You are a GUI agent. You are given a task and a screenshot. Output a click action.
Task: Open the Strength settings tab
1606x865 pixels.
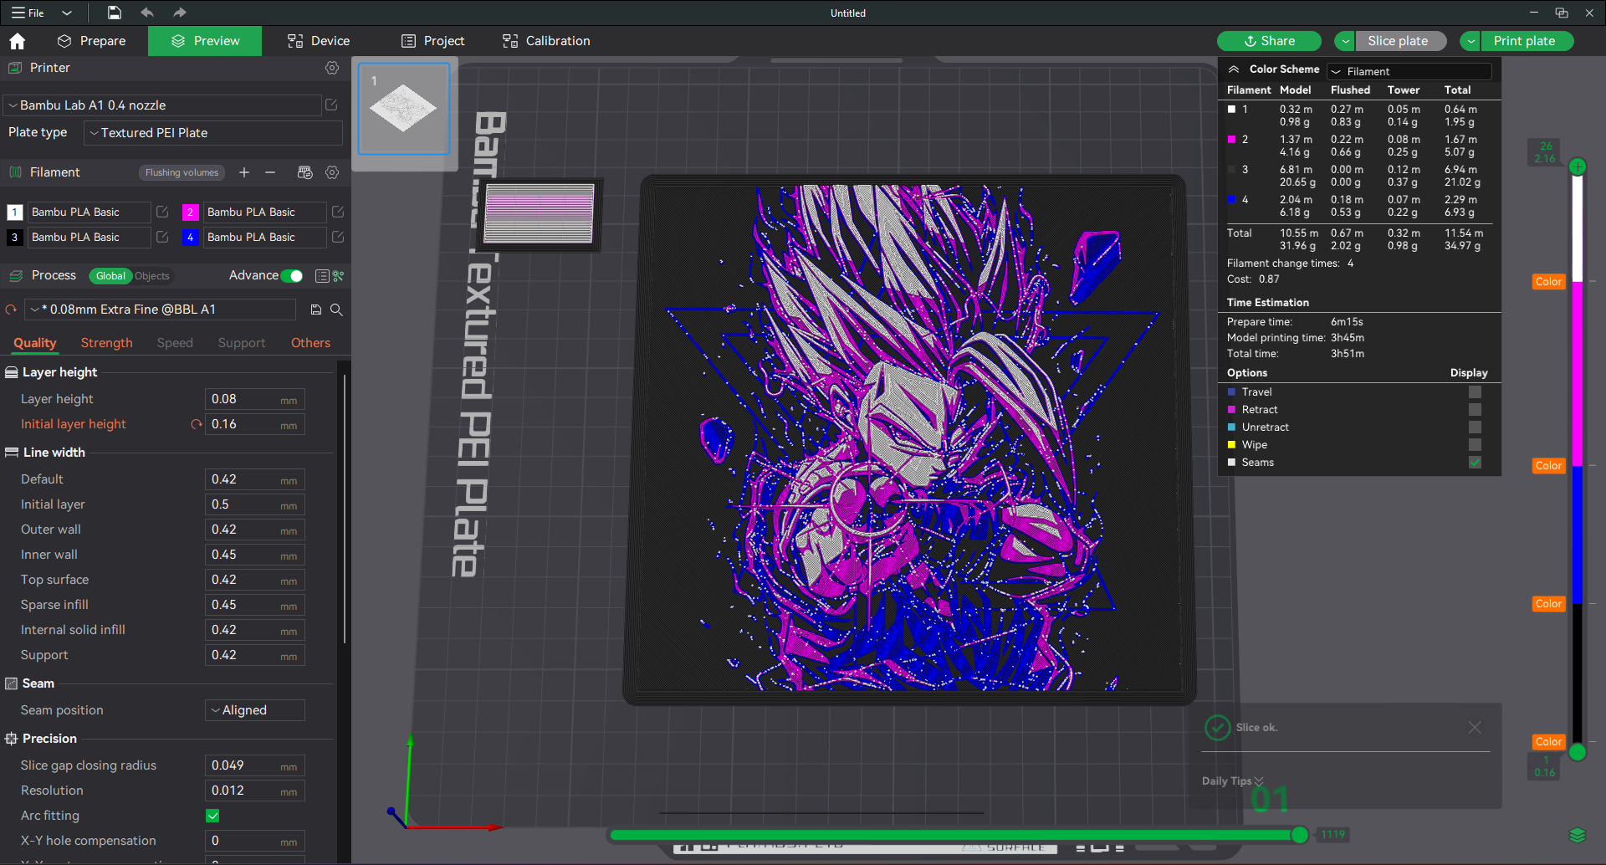(106, 343)
